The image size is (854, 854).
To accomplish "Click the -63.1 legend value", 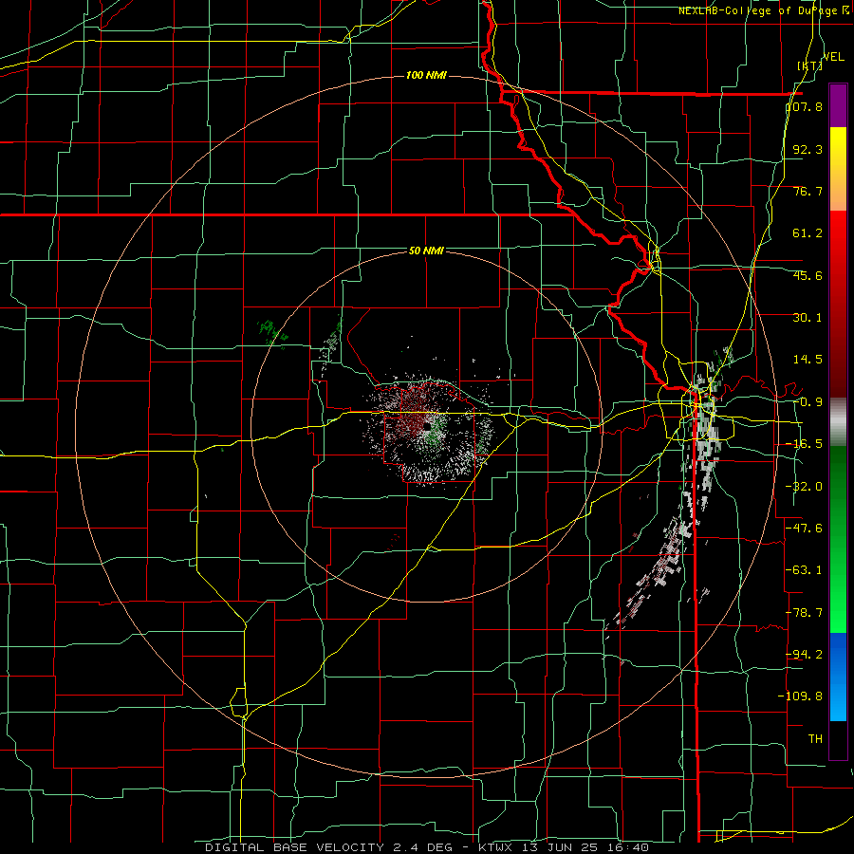I will click(x=804, y=570).
